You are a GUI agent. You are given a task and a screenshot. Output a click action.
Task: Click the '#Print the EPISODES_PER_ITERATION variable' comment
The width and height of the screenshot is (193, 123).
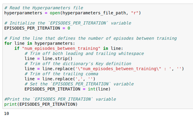click(60, 99)
